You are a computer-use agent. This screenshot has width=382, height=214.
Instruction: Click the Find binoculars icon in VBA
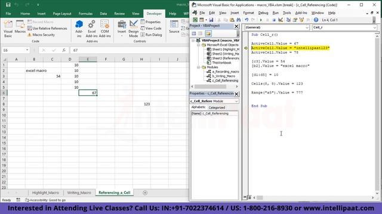click(239, 20)
